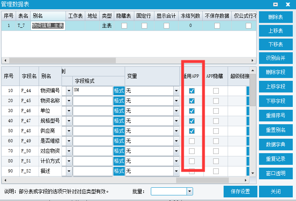This screenshot has width=296, height=201.
Task: Uncheck 适用APP for 供应商 row
Action: point(192,131)
